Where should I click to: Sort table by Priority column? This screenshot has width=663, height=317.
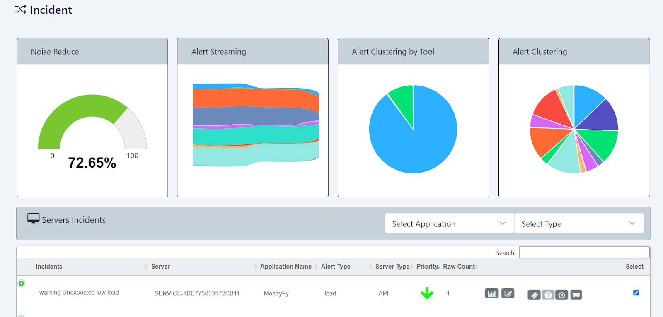[427, 267]
